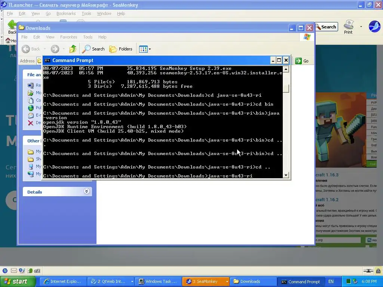383x287 pixels.
Task: Click Command Prompt taskbar button
Action: (x=301, y=281)
